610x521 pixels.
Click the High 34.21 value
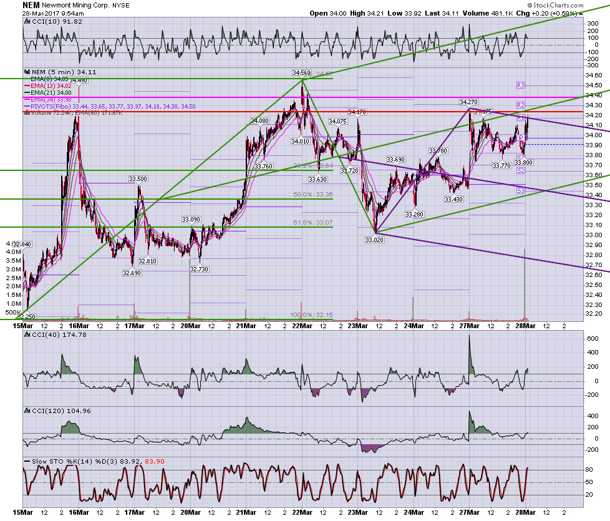(367, 13)
